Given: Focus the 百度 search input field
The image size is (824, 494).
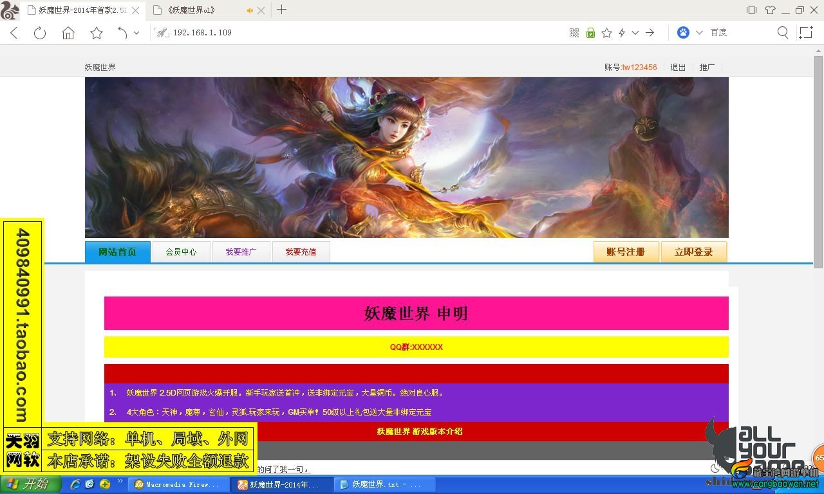Looking at the screenshot, I should [740, 32].
